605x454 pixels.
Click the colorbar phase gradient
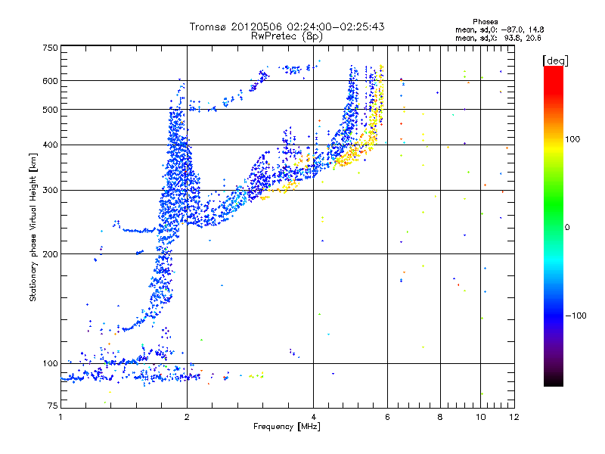554,225
